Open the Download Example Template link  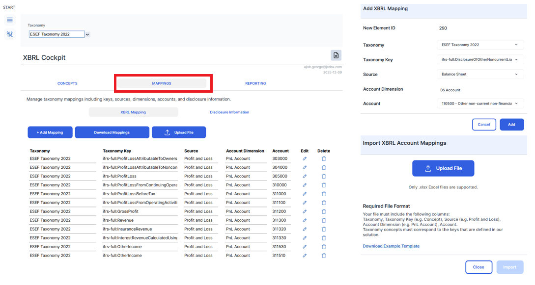(391, 246)
